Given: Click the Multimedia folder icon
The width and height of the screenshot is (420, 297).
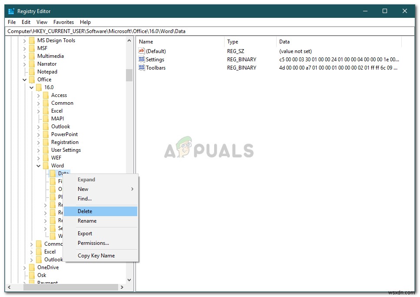Looking at the screenshot, I should tap(32, 56).
